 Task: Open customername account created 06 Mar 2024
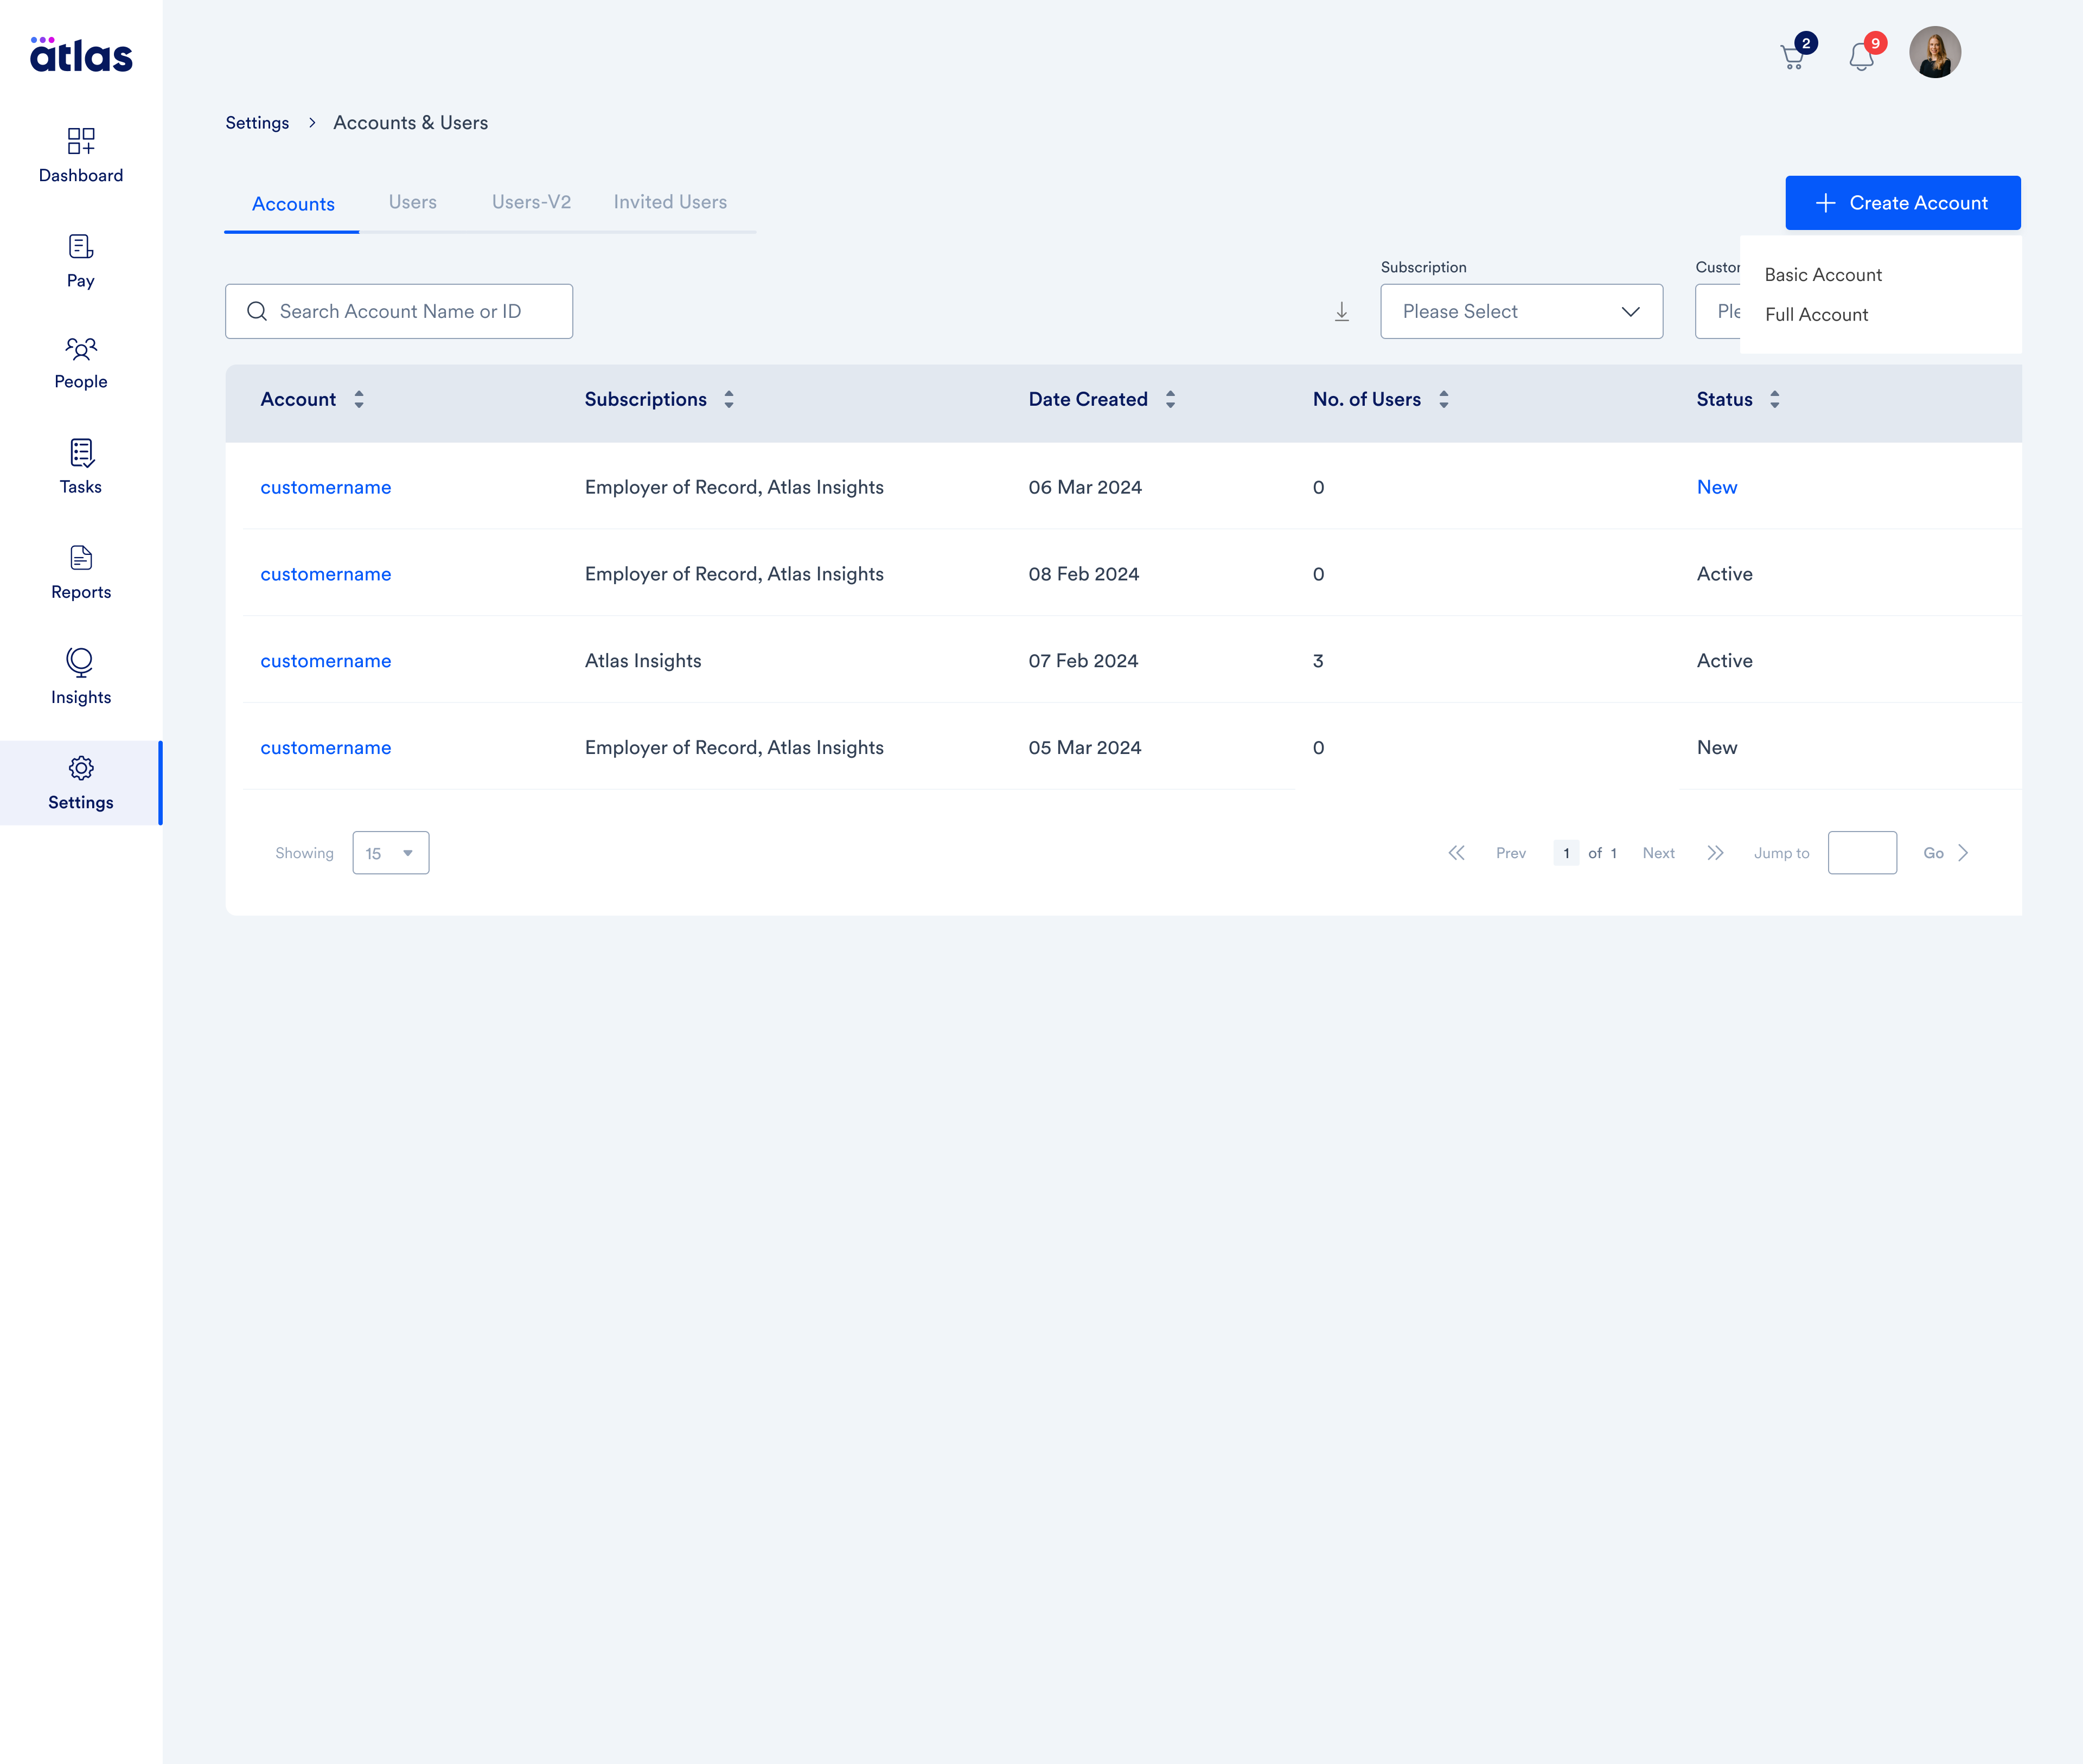pyautogui.click(x=326, y=488)
